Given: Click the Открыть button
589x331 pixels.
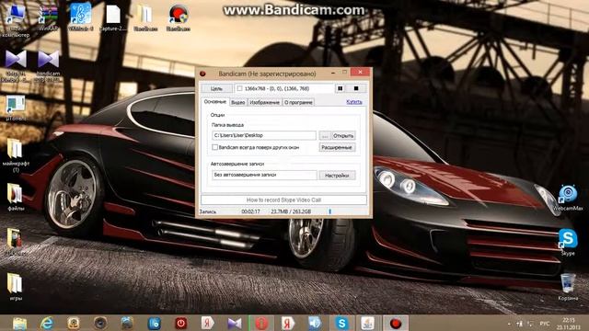Looking at the screenshot, I should (x=343, y=135).
